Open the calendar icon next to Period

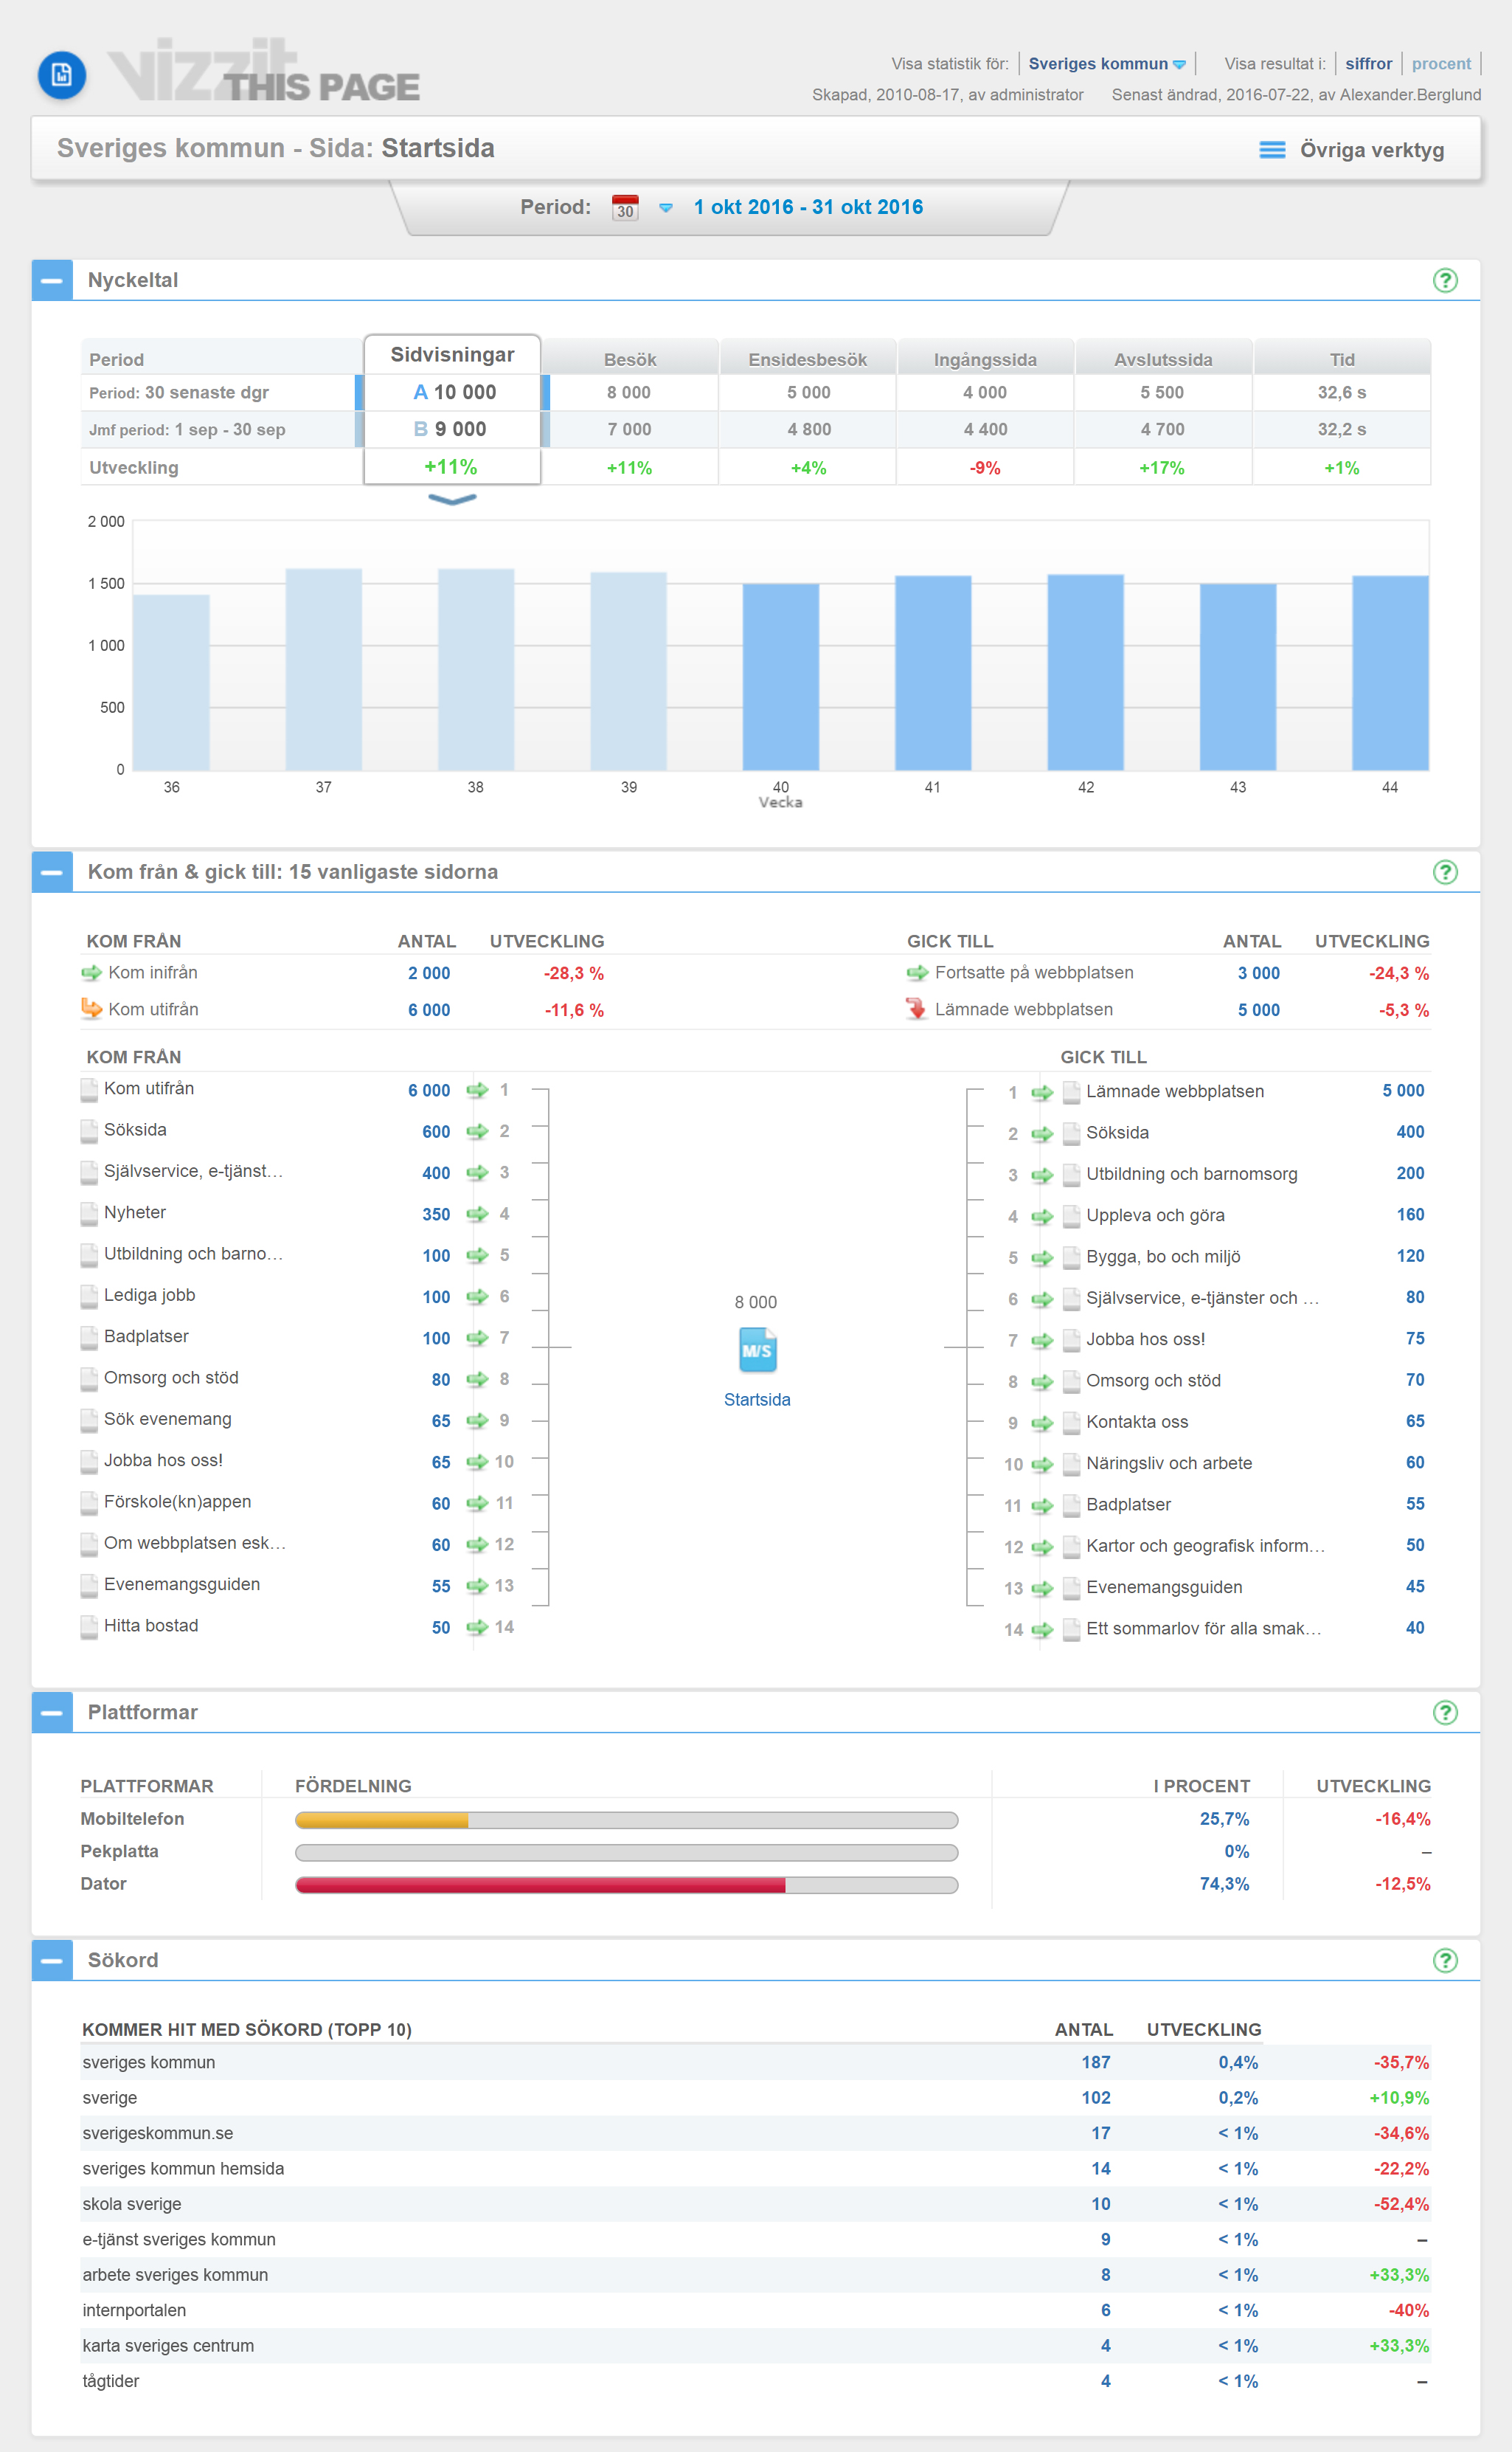625,207
